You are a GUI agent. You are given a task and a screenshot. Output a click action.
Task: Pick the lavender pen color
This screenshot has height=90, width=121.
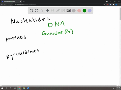click(x=90, y=11)
